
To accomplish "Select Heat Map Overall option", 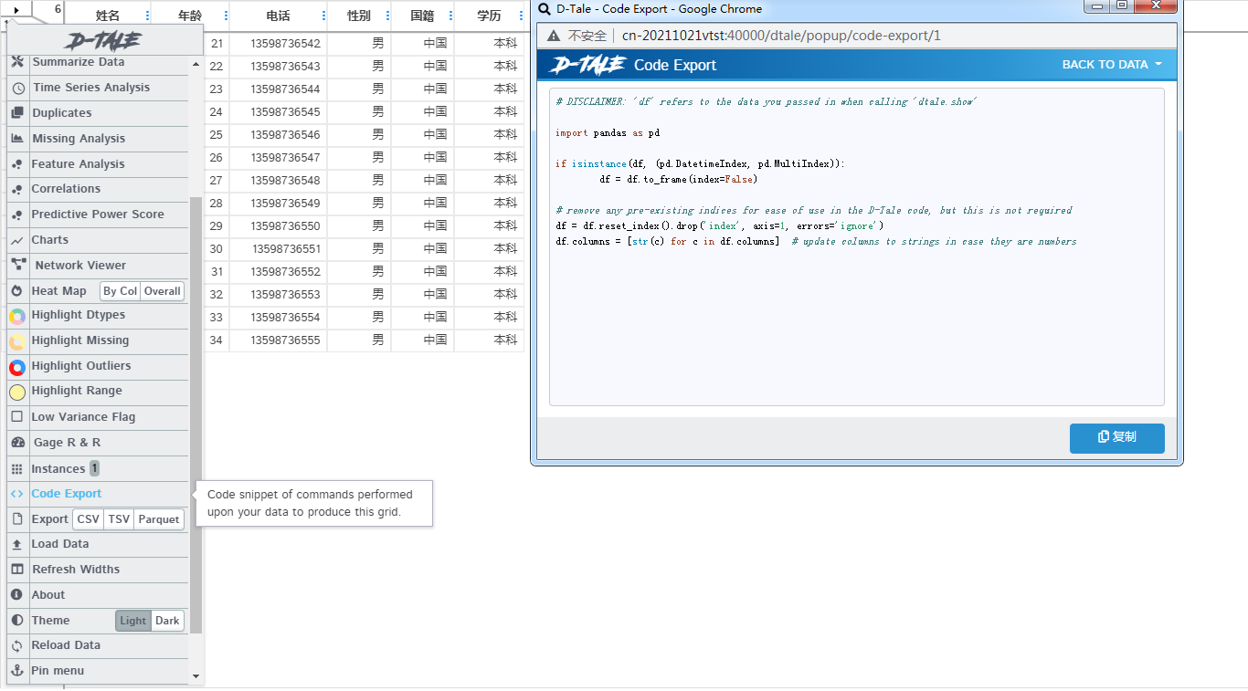I will pos(163,291).
